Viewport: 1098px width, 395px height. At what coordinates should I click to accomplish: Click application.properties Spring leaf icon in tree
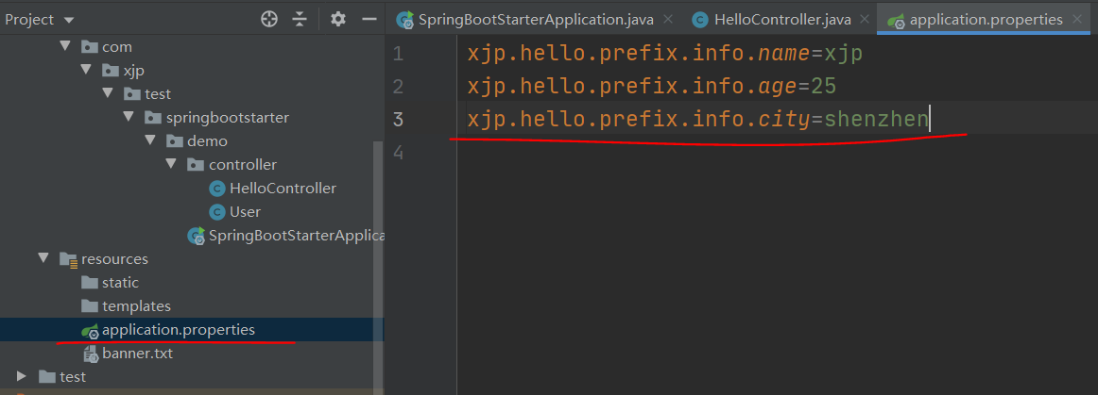90,331
